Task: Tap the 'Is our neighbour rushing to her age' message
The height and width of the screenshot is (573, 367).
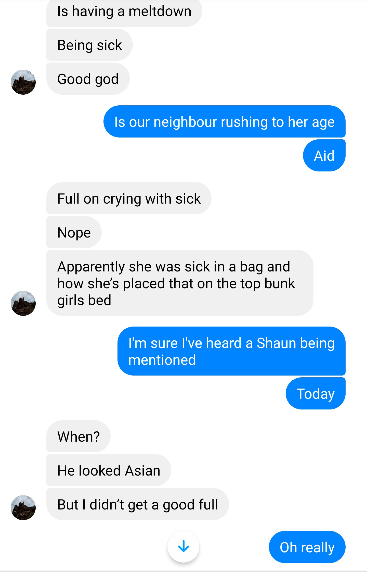Action: (225, 121)
